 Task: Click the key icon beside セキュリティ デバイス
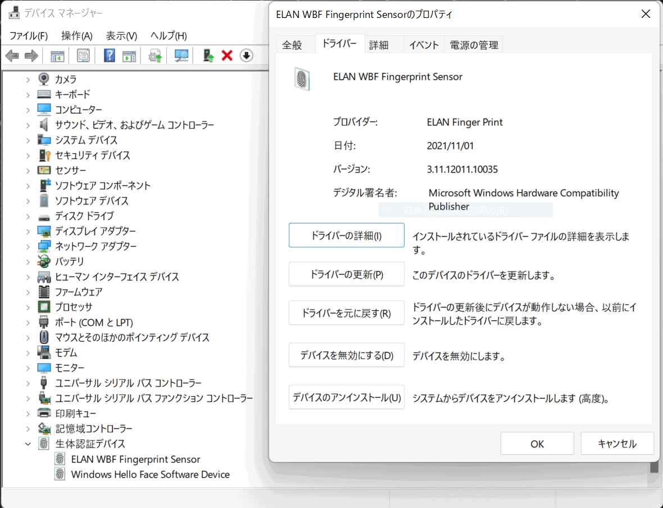(x=44, y=155)
